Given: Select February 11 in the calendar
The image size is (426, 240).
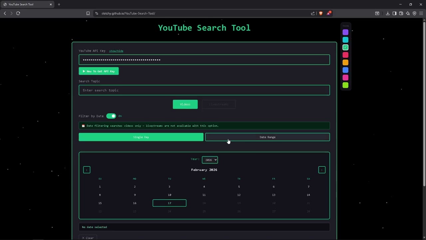Looking at the screenshot, I should 204,195.
